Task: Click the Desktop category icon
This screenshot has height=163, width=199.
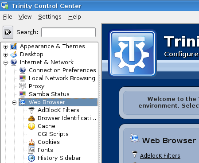Action: 14,54
